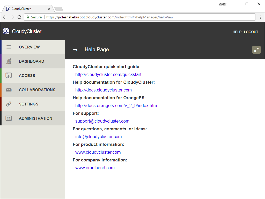
Task: Click the 'Help documentation for CloudyCluster:' heading
Action: (x=114, y=82)
